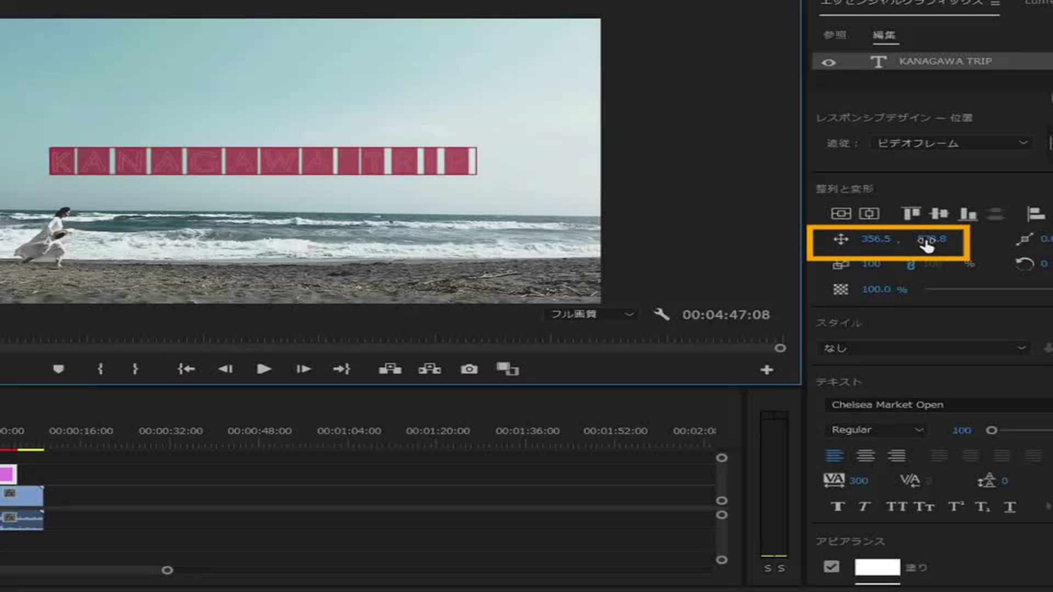This screenshot has width=1053, height=592.
Task: Open the wrench settings menu
Action: click(x=661, y=314)
